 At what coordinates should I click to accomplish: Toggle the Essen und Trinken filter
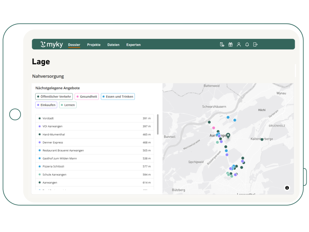[118, 97]
